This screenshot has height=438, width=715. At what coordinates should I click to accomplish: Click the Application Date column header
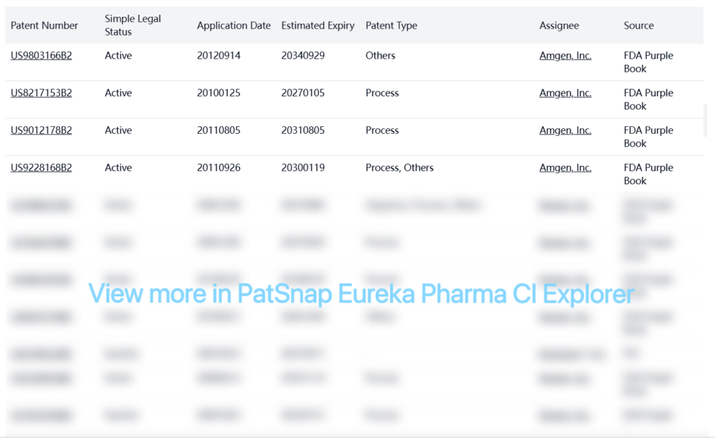tap(233, 26)
